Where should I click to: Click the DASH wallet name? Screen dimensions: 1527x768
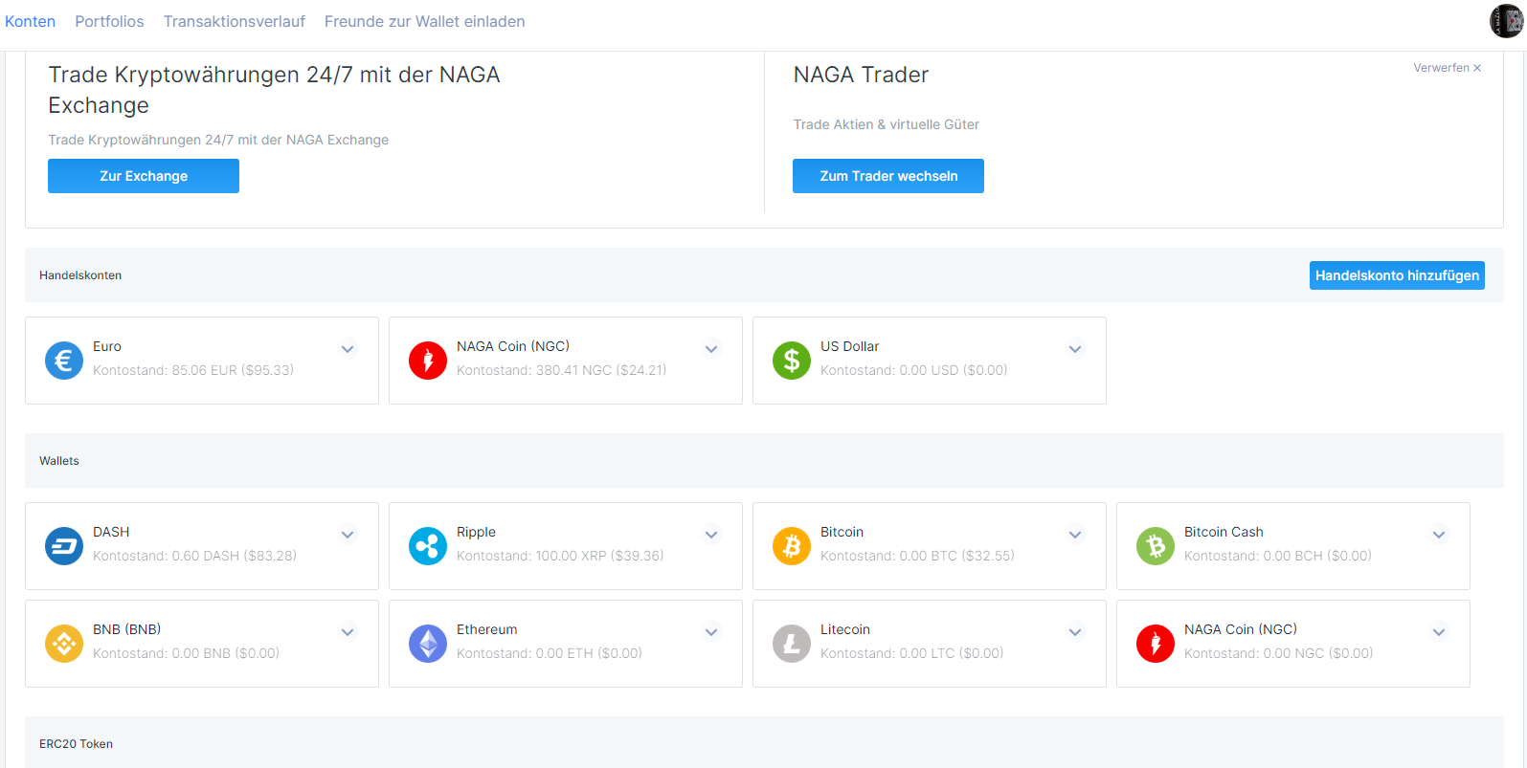[x=111, y=532]
